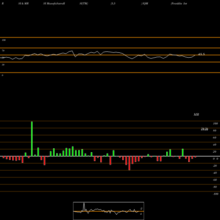The width and height of the screenshot is (220, 220).
Task: Click the -100 label on MR axis
Action: tap(215, 194)
